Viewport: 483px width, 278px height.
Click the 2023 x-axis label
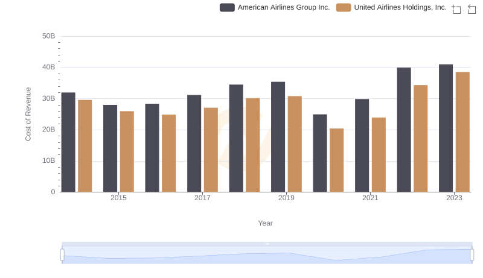[x=455, y=198]
